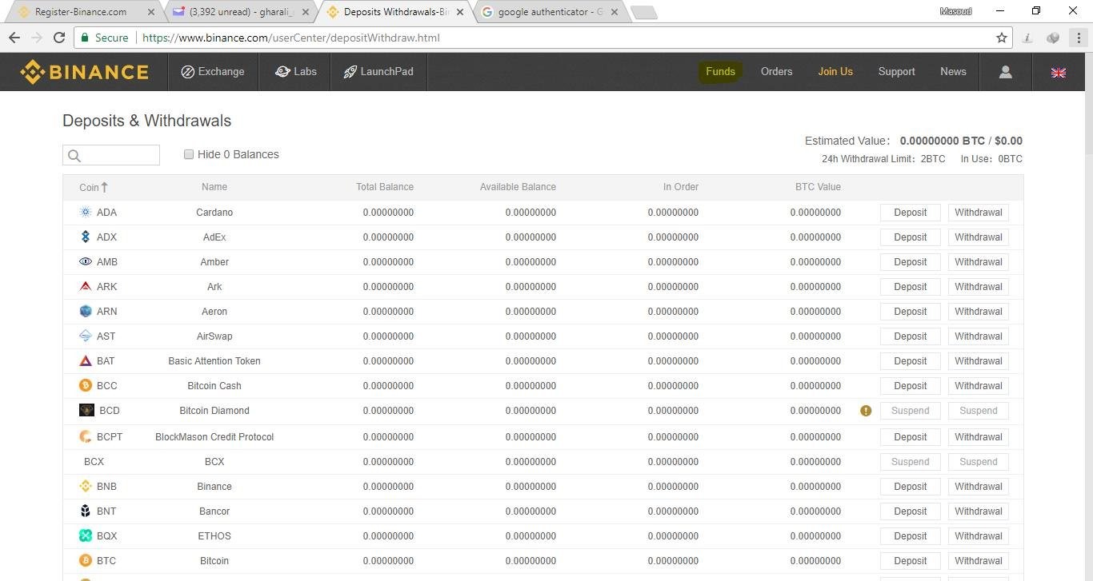Open the Support page
This screenshot has height=581, width=1093.
[896, 72]
